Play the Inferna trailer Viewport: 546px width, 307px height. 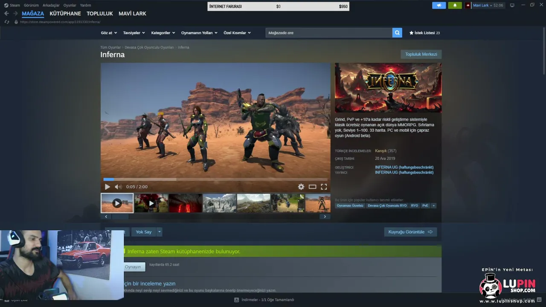click(x=107, y=187)
